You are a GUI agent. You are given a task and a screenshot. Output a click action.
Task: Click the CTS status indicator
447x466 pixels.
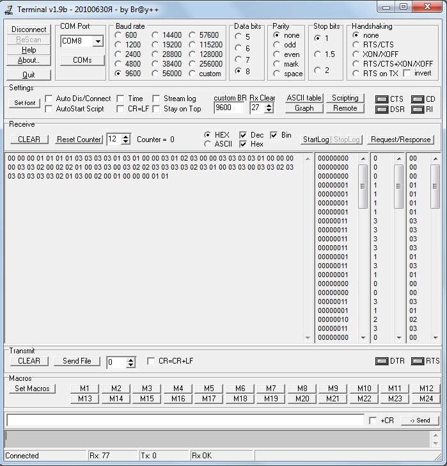pos(382,100)
